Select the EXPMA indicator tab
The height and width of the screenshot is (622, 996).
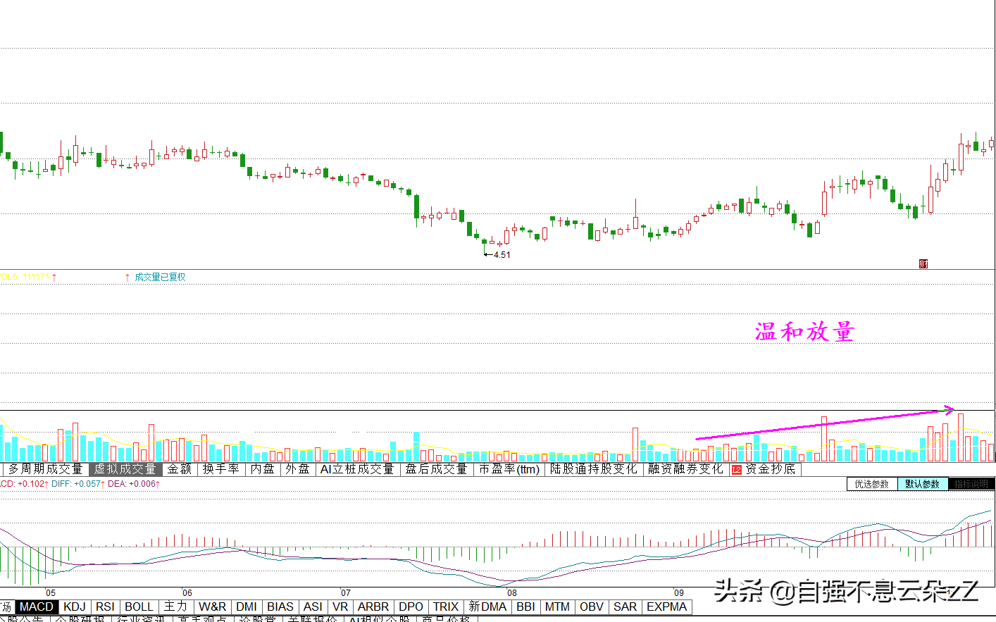click(x=666, y=607)
